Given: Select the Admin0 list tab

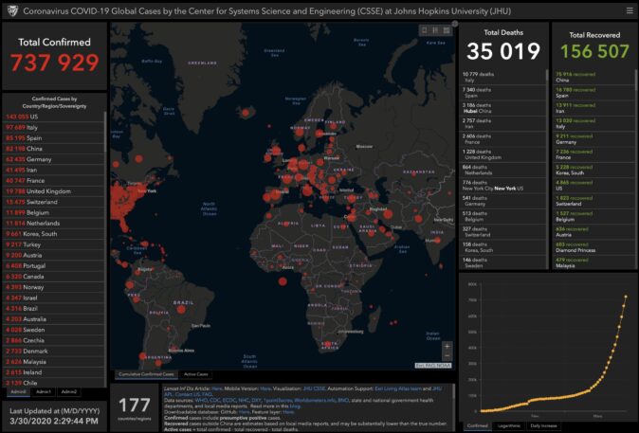Looking at the screenshot, I should (x=18, y=392).
